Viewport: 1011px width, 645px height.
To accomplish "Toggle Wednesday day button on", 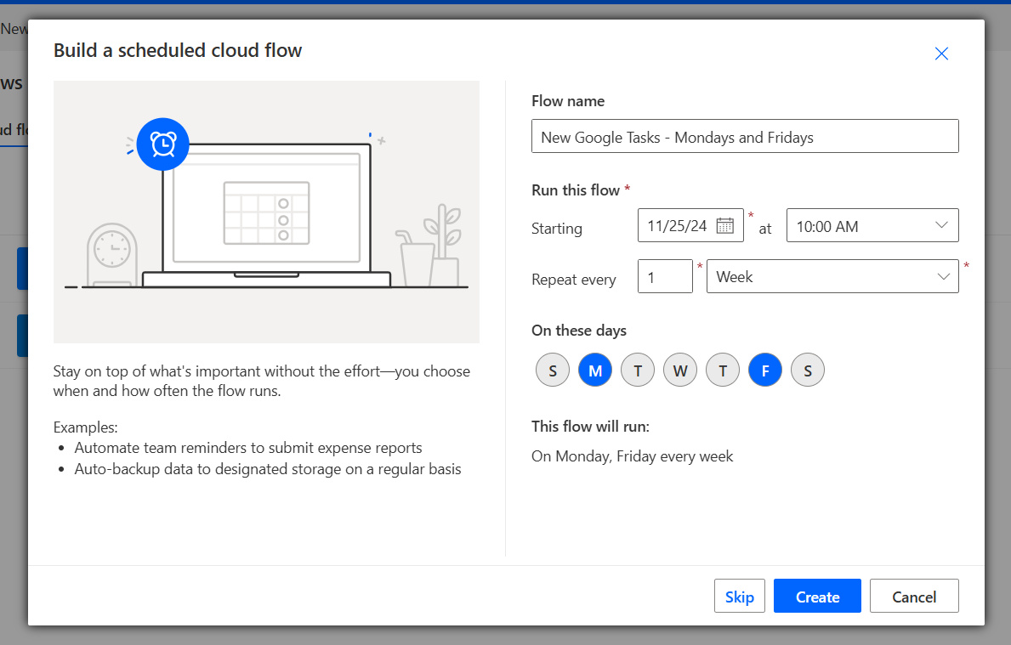I will [680, 371].
